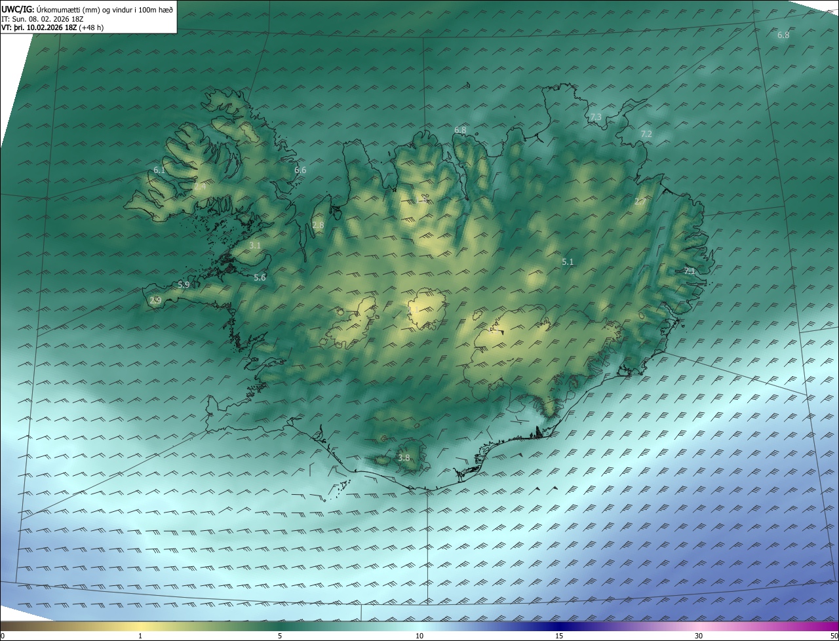The width and height of the screenshot is (839, 641).
Task: Select the 2.4 value label
Action: point(200,187)
